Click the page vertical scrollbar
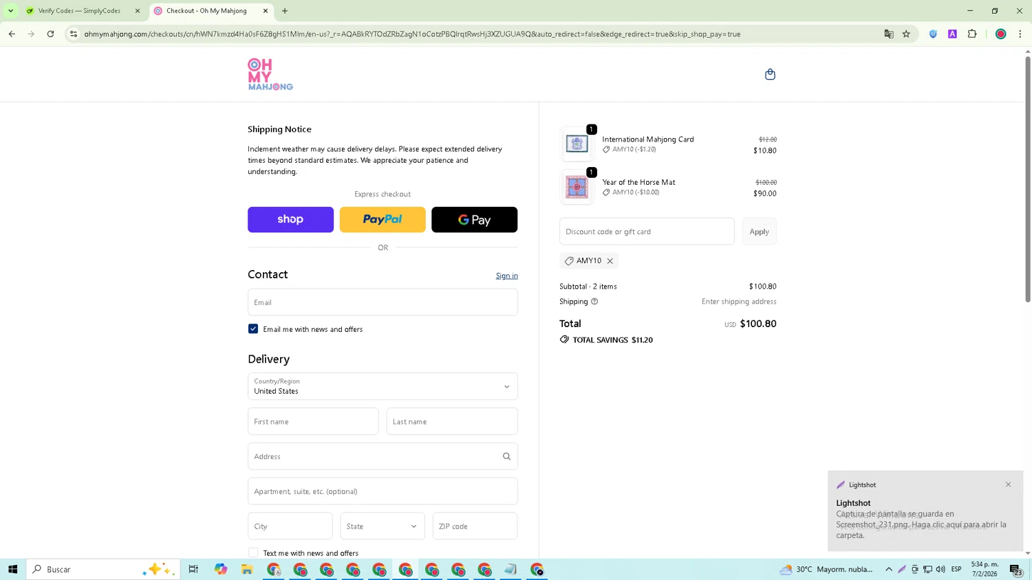This screenshot has height=580, width=1032. coord(1027,179)
